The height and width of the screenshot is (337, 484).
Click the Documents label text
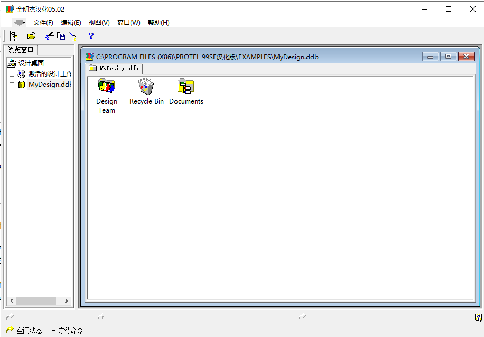click(186, 101)
